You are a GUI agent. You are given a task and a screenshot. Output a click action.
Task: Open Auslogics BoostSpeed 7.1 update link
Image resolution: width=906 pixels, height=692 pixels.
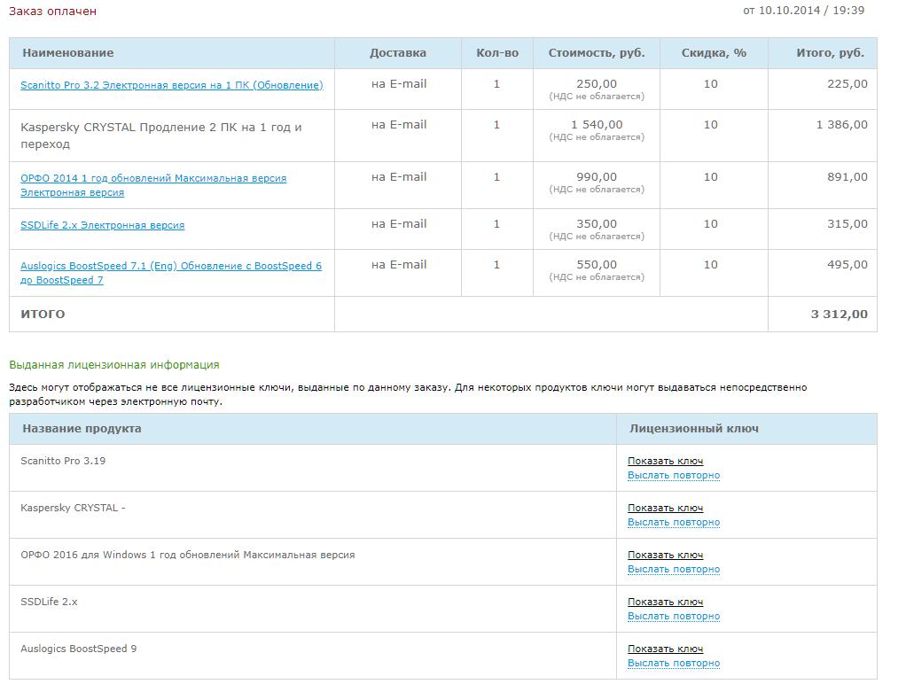(x=171, y=273)
